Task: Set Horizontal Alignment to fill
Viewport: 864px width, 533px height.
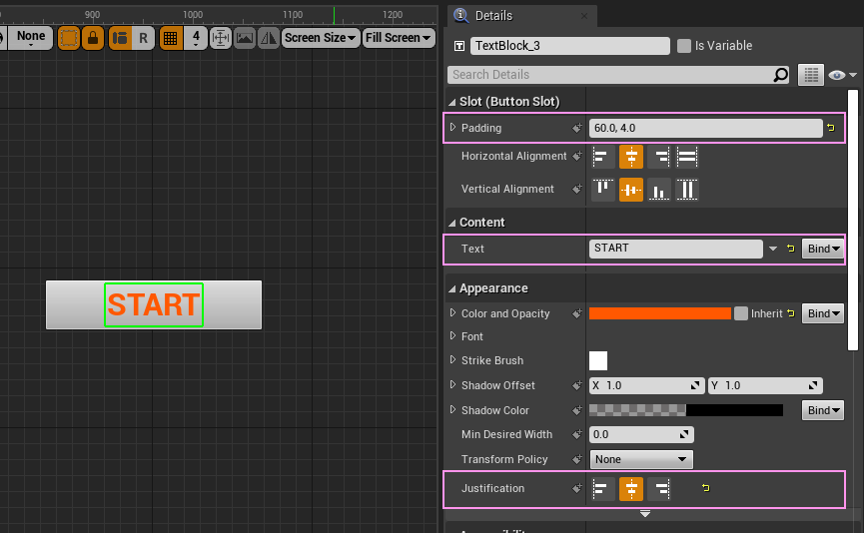Action: pos(687,157)
